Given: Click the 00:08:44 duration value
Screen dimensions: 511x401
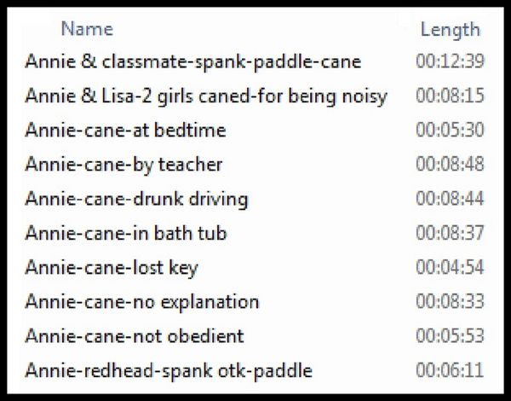Looking at the screenshot, I should 450,199.
